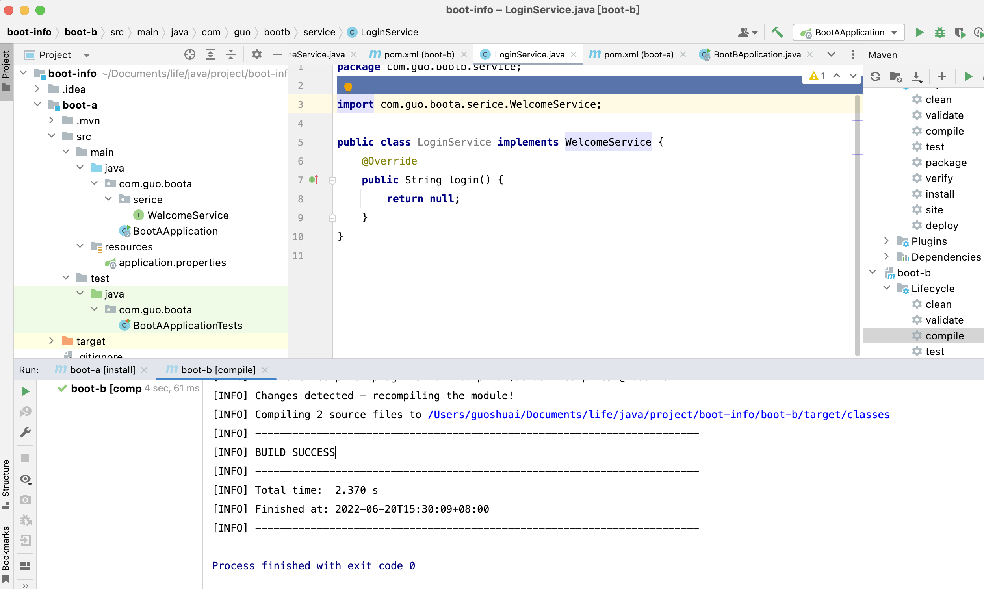Expand the target folder
Screen dimensions: 984x589
pos(51,341)
